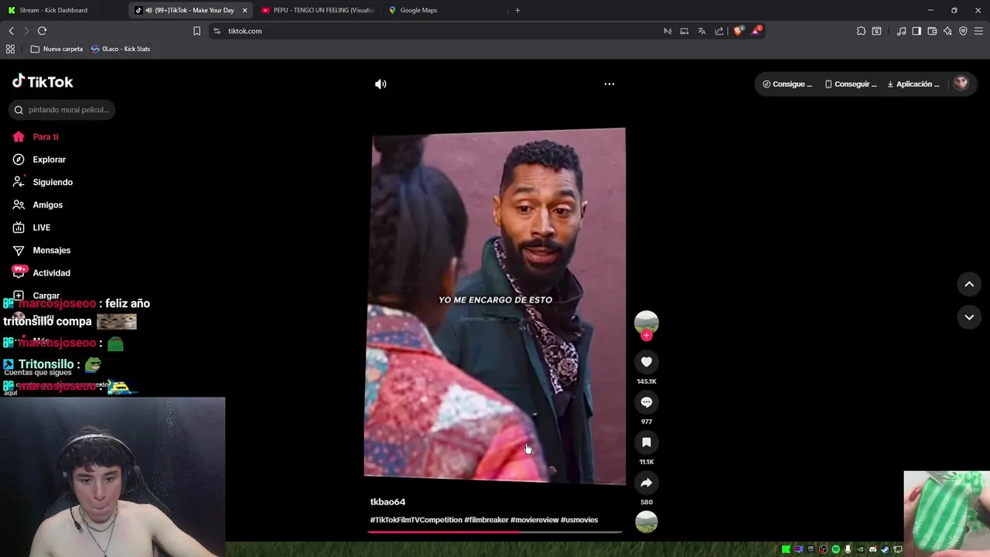Open the apps grid in bookmarks bar
Screen dimensions: 990x557
[x=10, y=49]
